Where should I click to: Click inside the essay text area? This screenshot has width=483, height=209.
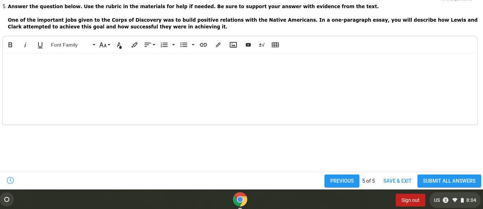pyautogui.click(x=240, y=89)
